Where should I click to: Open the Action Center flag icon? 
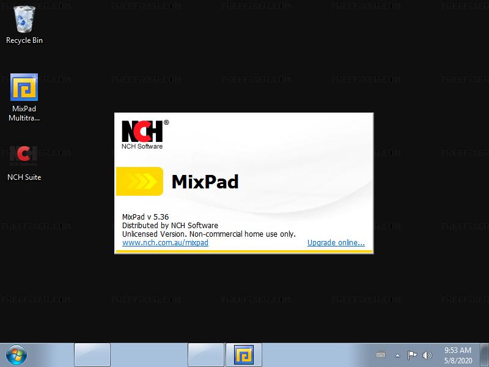coord(412,355)
